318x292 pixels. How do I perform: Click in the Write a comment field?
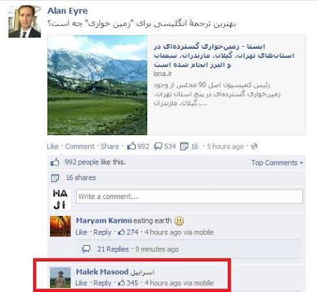pos(189,196)
